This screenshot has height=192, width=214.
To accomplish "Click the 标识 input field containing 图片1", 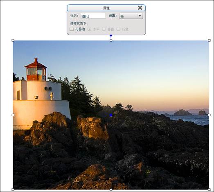I will tap(93, 16).
